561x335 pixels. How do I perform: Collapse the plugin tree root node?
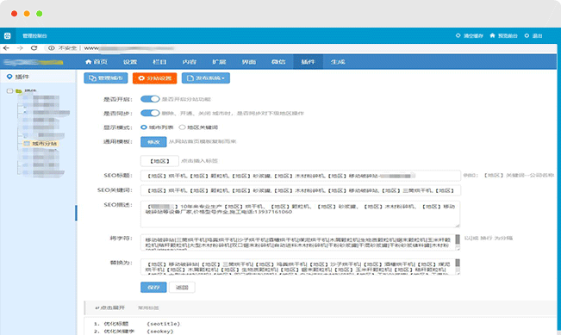point(9,91)
